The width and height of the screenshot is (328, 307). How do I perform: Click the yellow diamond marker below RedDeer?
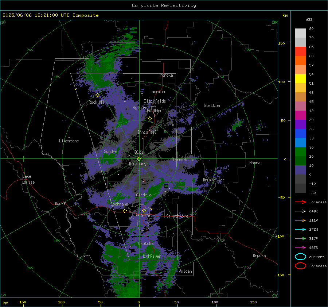(150, 119)
